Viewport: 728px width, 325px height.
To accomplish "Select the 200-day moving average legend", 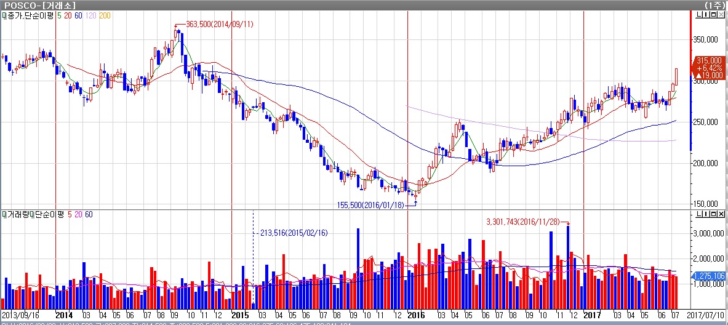I will [105, 15].
